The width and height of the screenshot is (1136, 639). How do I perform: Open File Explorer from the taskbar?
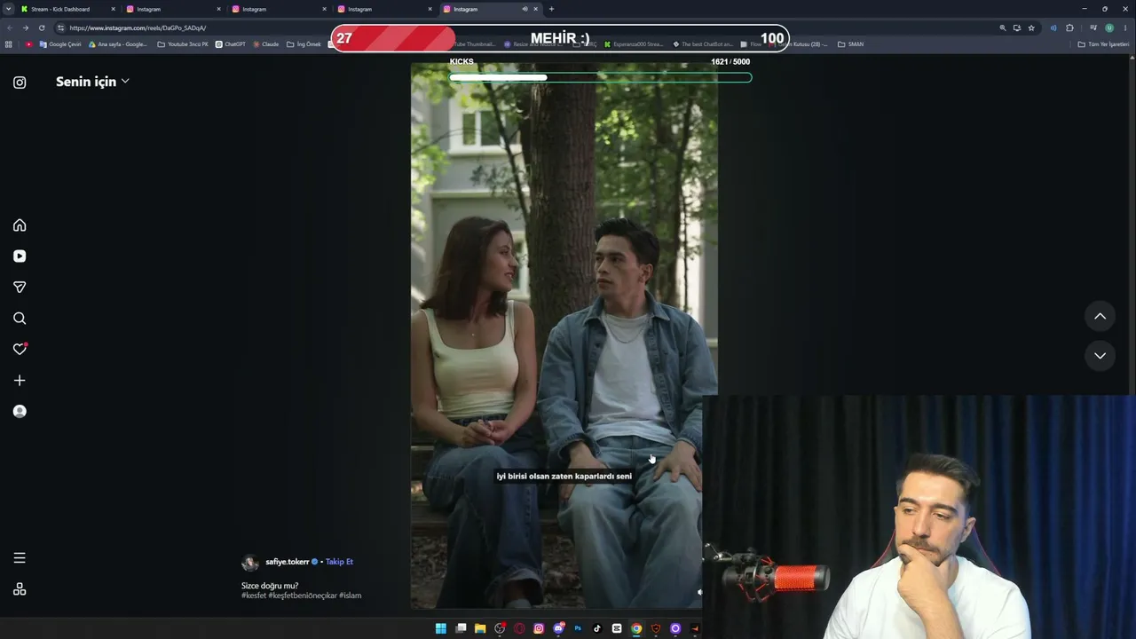pos(480,628)
